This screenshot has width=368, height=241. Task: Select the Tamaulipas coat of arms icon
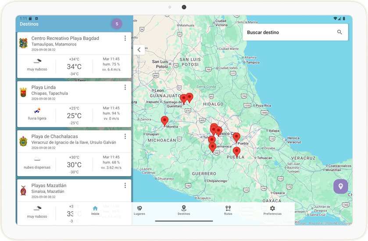[x=23, y=43]
